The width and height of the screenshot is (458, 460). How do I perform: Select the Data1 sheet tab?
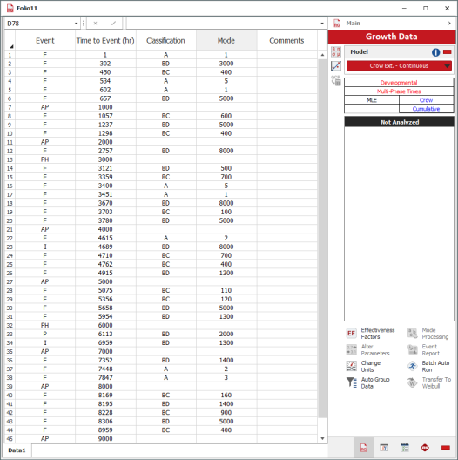[x=17, y=450]
